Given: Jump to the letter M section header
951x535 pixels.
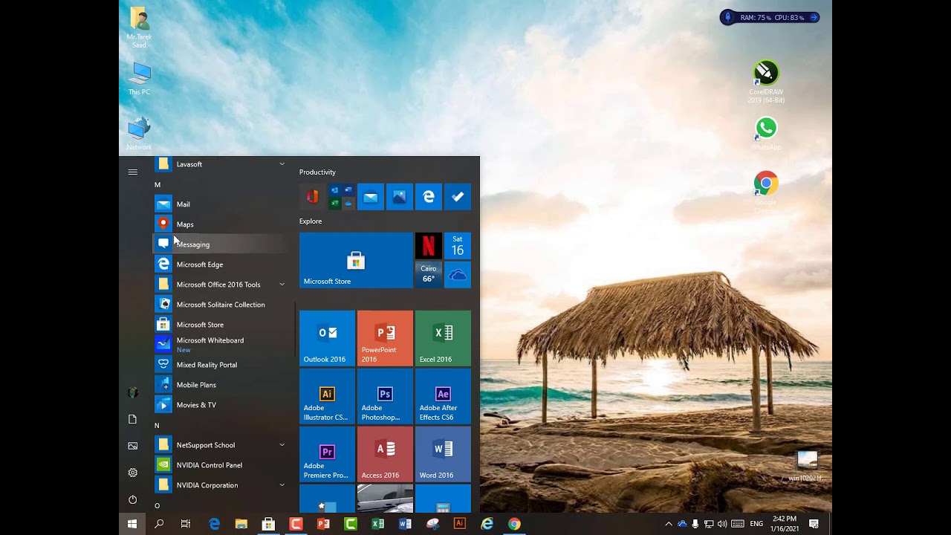Looking at the screenshot, I should click(158, 184).
